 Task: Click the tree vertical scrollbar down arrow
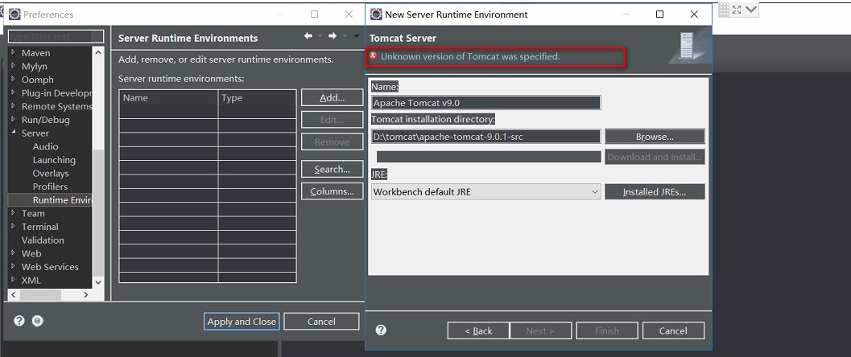coord(98,281)
